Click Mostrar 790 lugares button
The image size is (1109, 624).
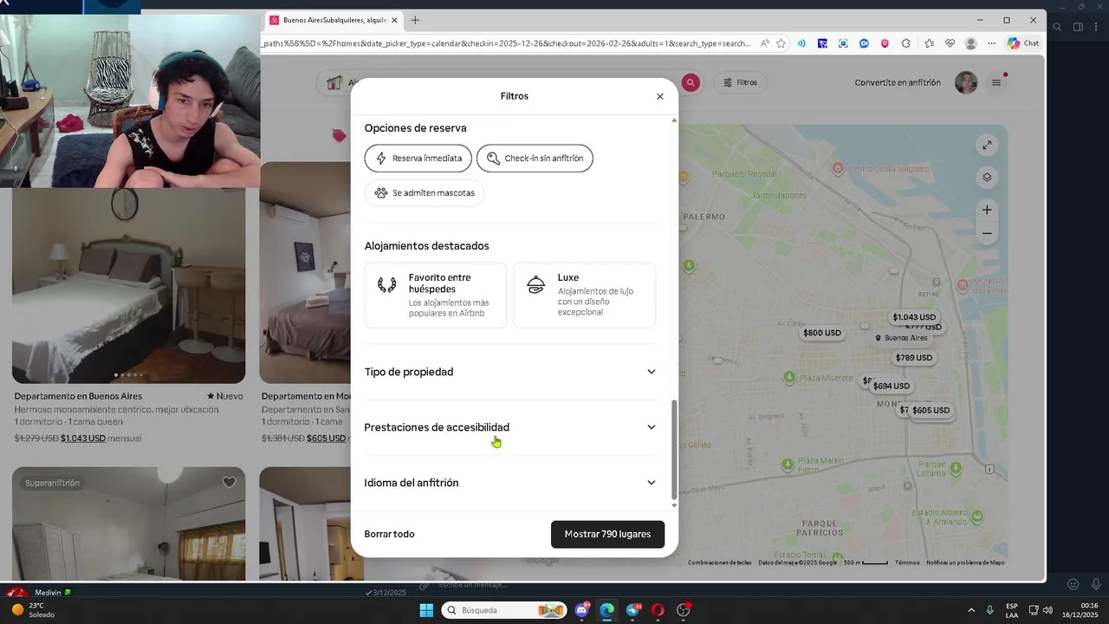click(607, 534)
